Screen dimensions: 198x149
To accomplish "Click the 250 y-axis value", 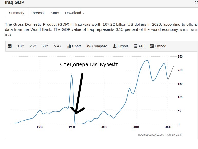I will click(180, 57).
